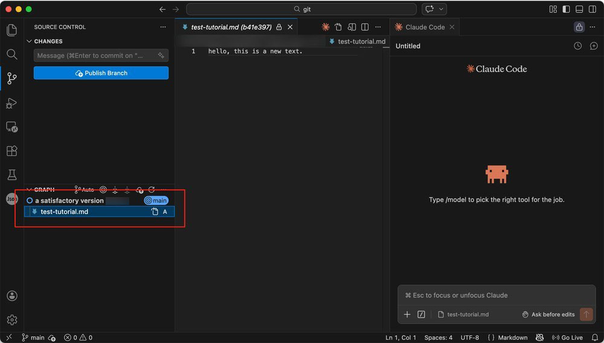Generate commit message with sparkle icon
604x343 pixels.
coord(161,55)
